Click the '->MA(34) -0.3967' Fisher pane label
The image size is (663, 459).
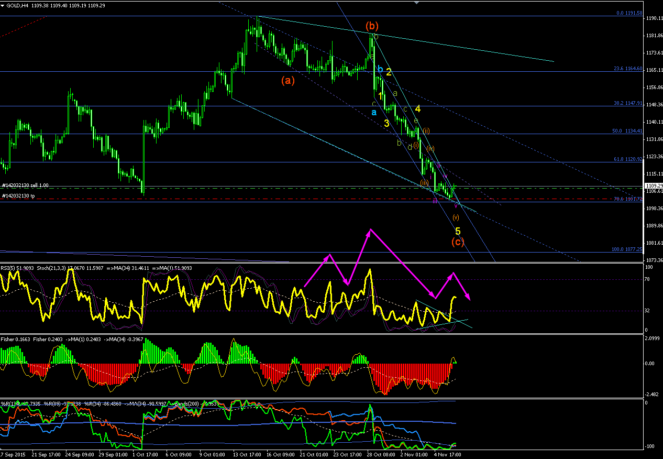tap(123, 339)
